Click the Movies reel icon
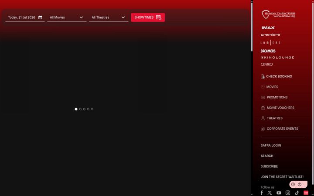314x196 pixels. point(263,87)
